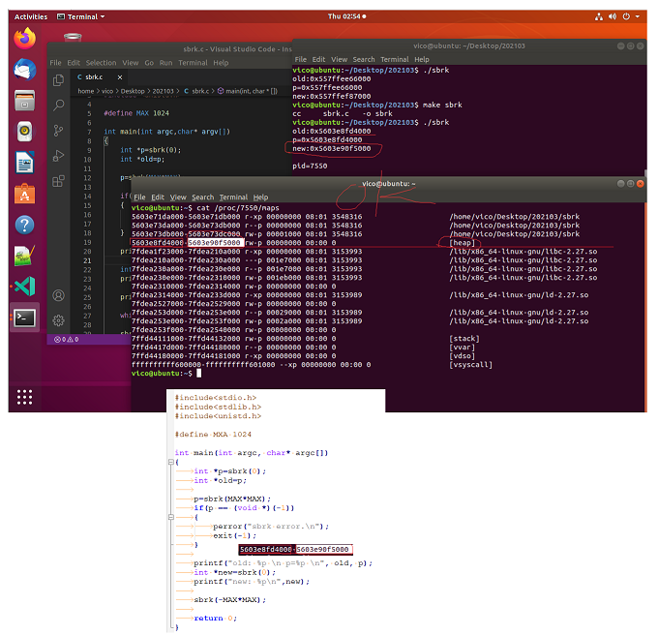
Task: Open Terminal menu in front vico@ubuntu:~ terminal
Action: (x=233, y=197)
